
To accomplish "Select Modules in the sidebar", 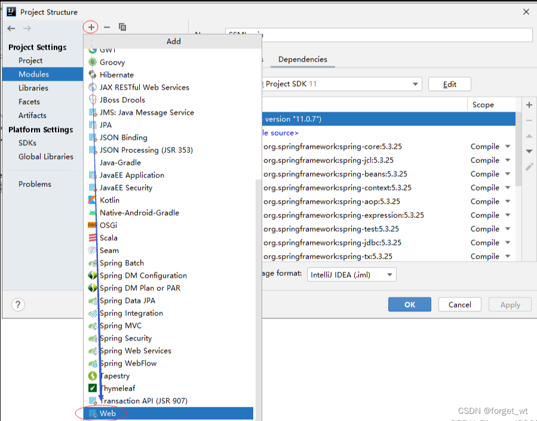I will click(x=43, y=74).
